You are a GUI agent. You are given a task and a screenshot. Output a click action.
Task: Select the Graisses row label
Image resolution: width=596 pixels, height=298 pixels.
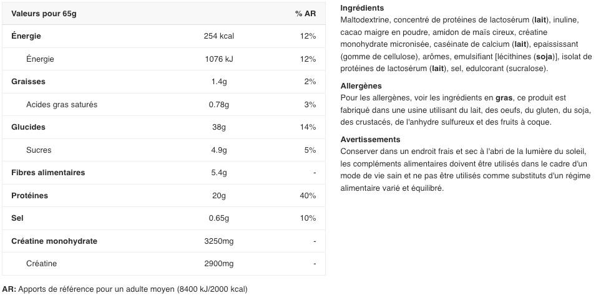(x=28, y=82)
